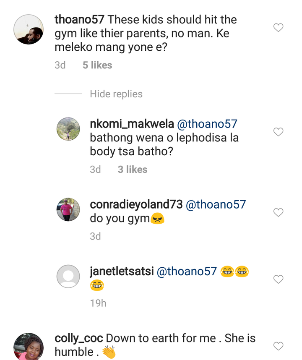The height and width of the screenshot is (360, 302).
Task: Like thoano57's comment with the heart
Action: (279, 28)
